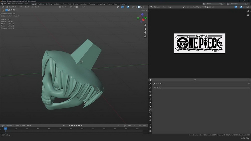Screen dimensions: 251x141
Task: Open the Edit menu
Action: pos(9,4)
